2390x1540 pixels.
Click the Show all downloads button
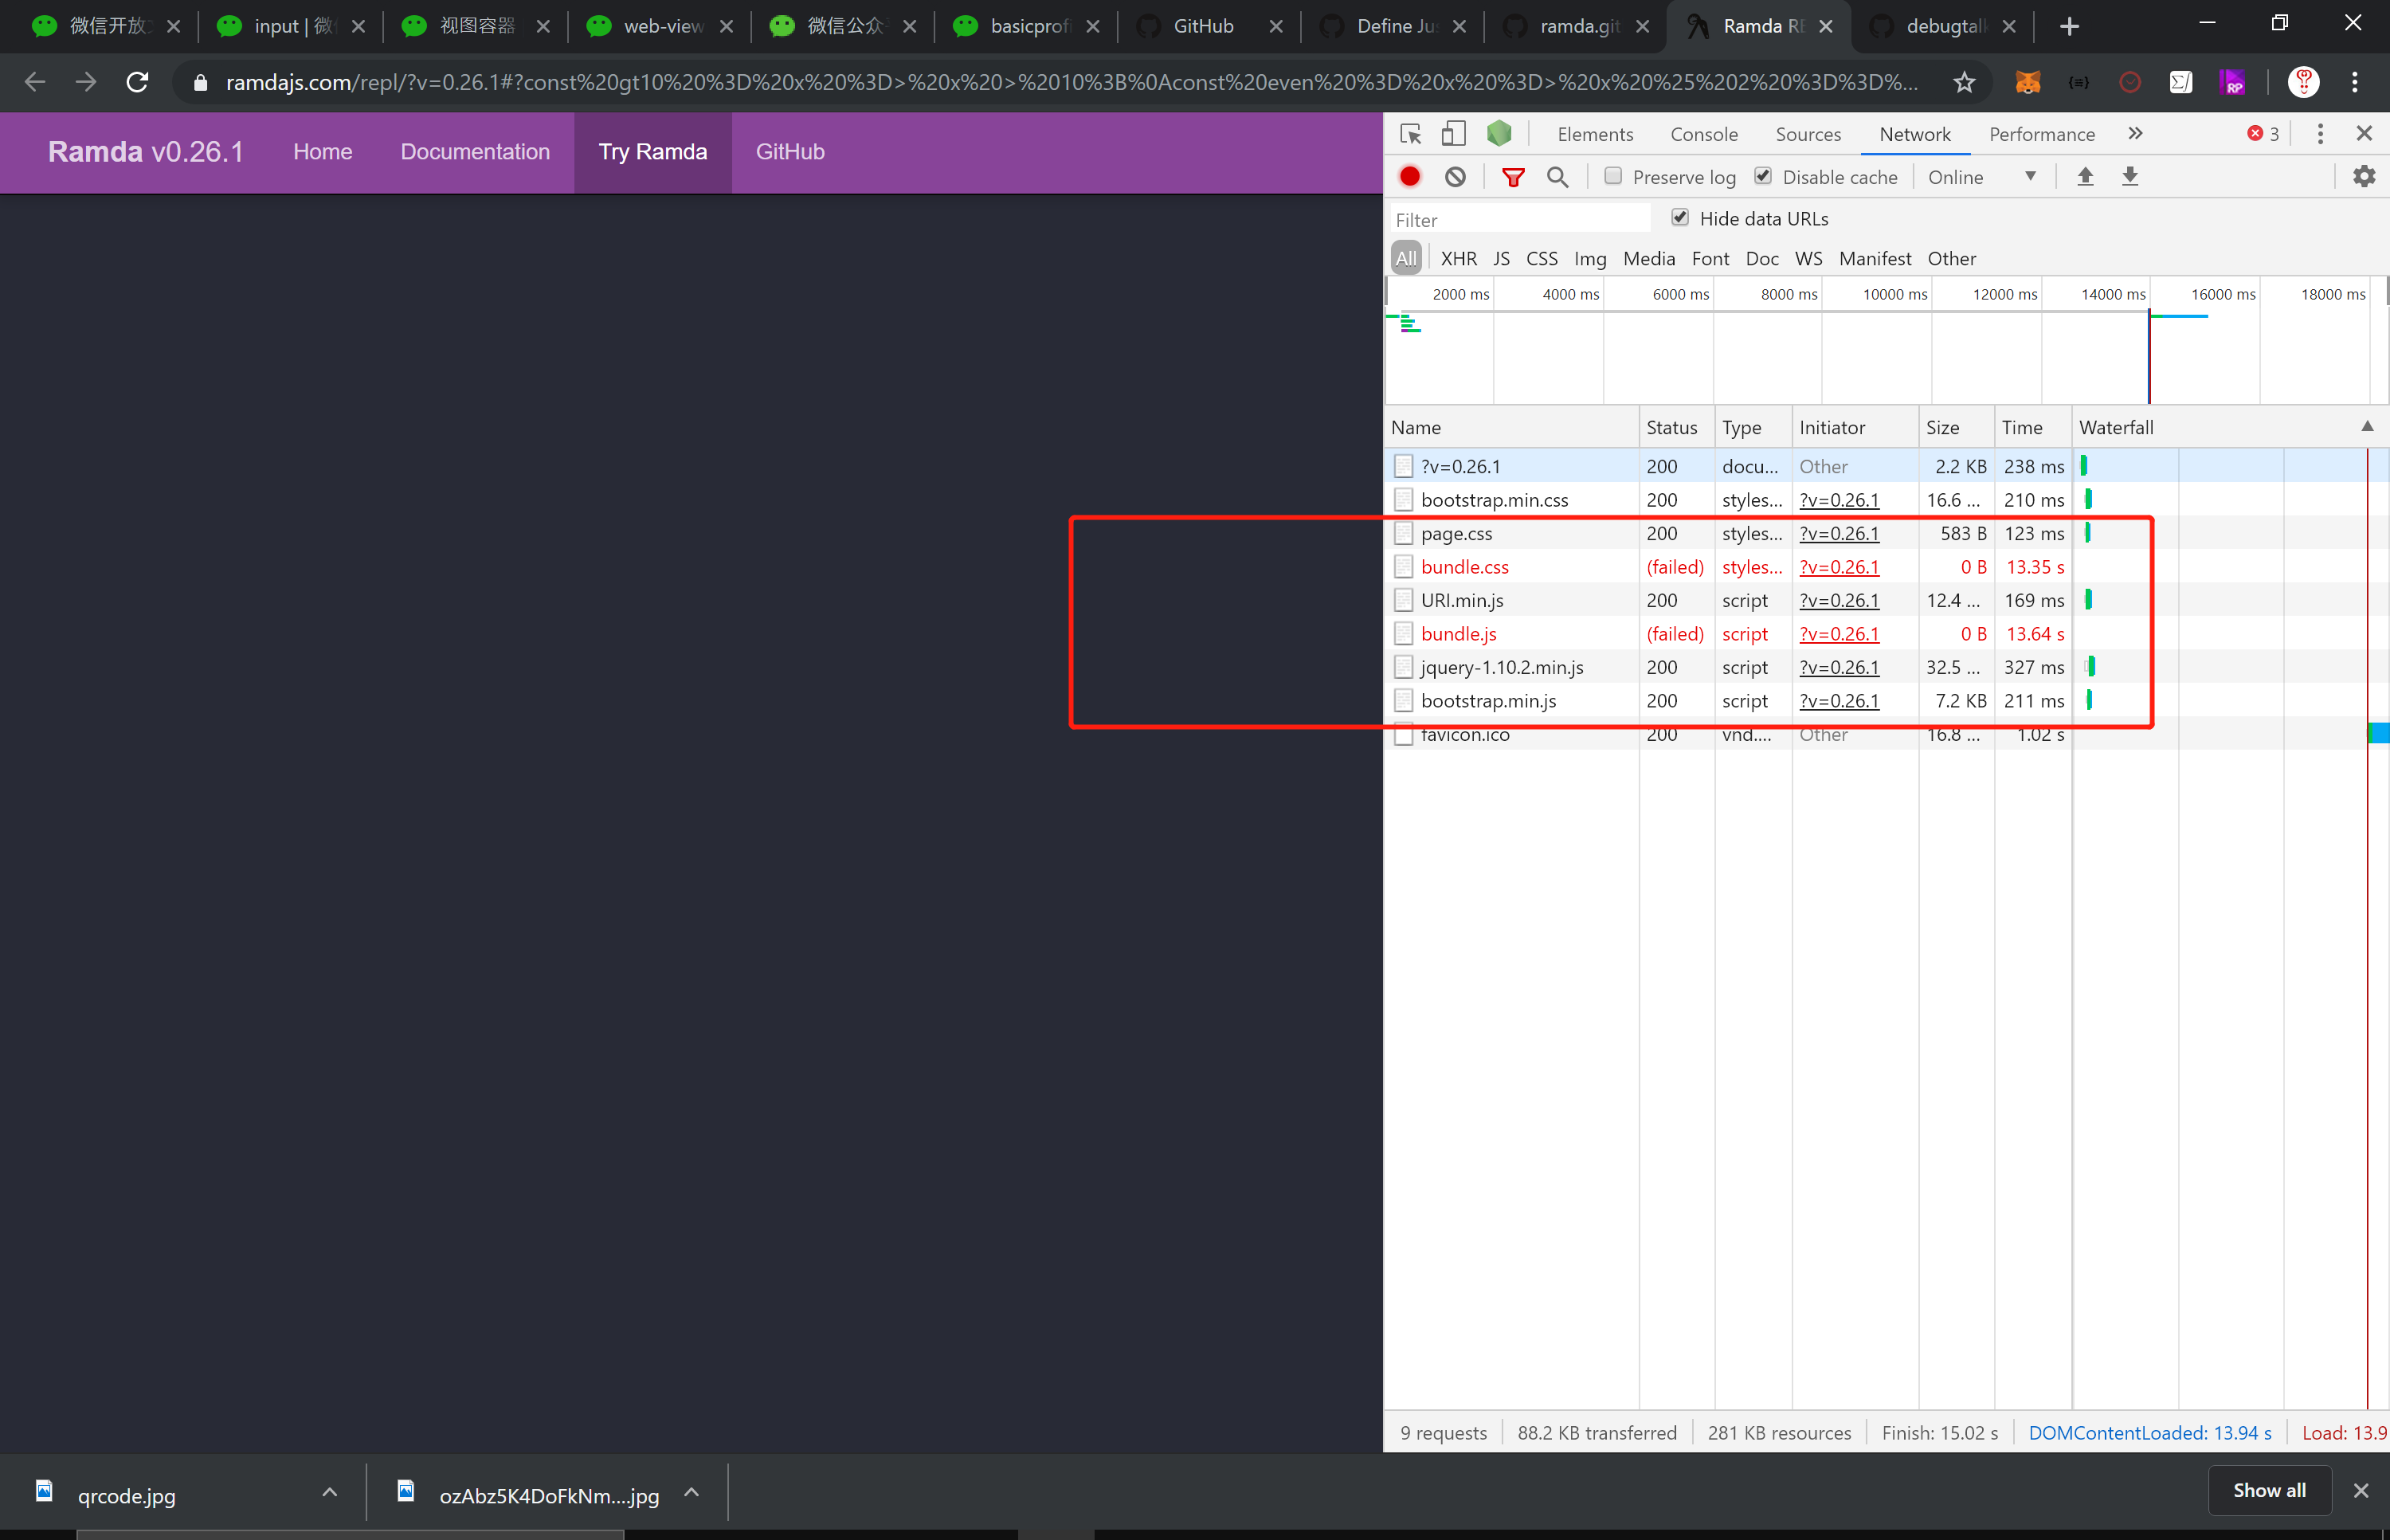click(x=2268, y=1490)
